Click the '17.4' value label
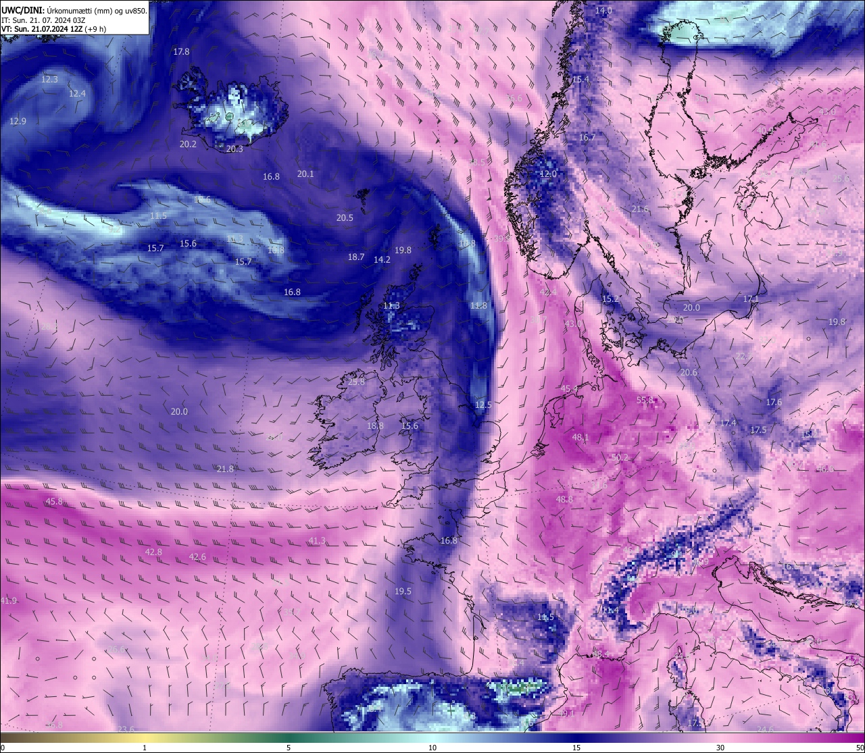The width and height of the screenshot is (865, 753). (x=728, y=423)
